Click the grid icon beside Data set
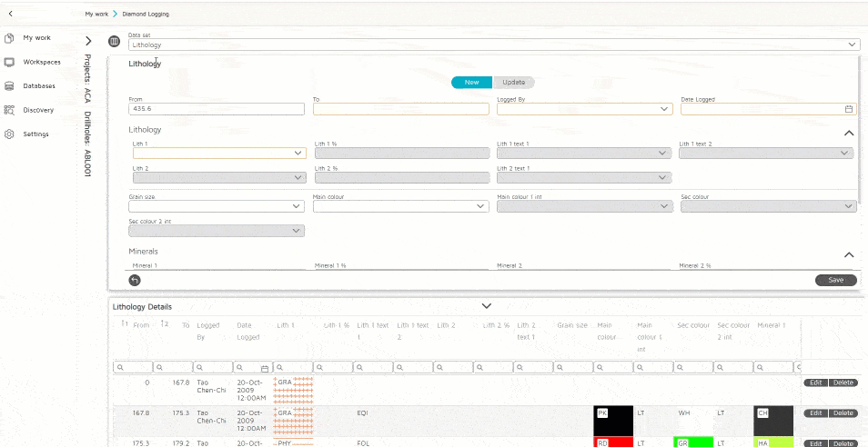The width and height of the screenshot is (868, 447). 115,42
